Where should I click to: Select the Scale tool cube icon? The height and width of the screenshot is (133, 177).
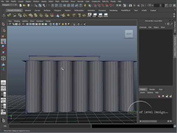pyautogui.click(x=3, y=52)
